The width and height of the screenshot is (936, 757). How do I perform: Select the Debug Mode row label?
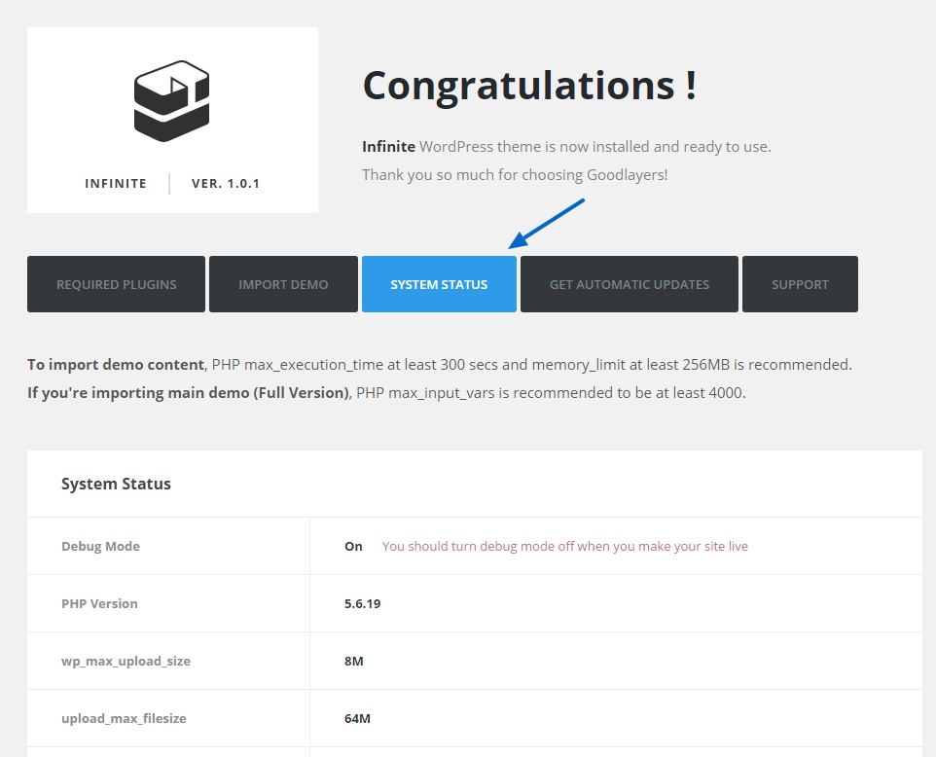pyautogui.click(x=100, y=546)
